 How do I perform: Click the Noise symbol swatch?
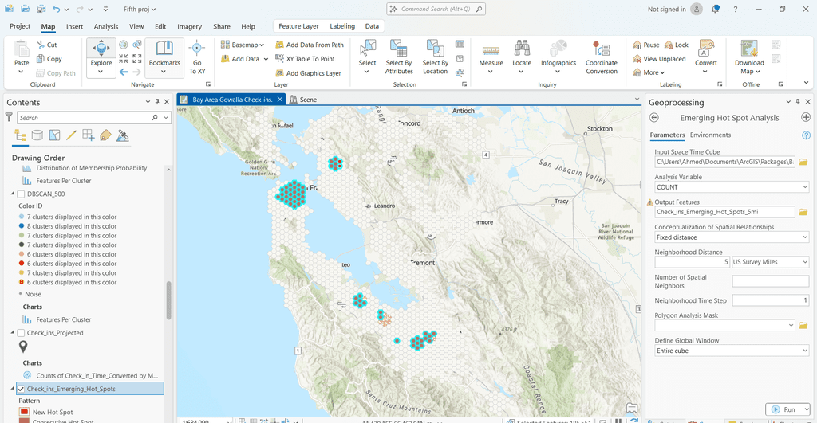pyautogui.click(x=21, y=294)
